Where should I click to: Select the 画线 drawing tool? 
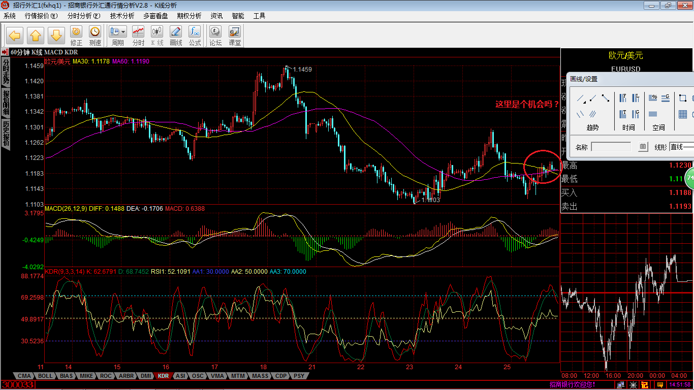pyautogui.click(x=176, y=32)
